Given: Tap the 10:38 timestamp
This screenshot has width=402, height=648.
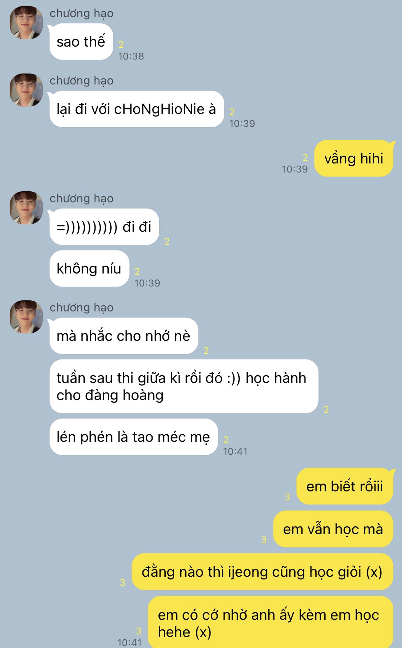Looking at the screenshot, I should 131,56.
